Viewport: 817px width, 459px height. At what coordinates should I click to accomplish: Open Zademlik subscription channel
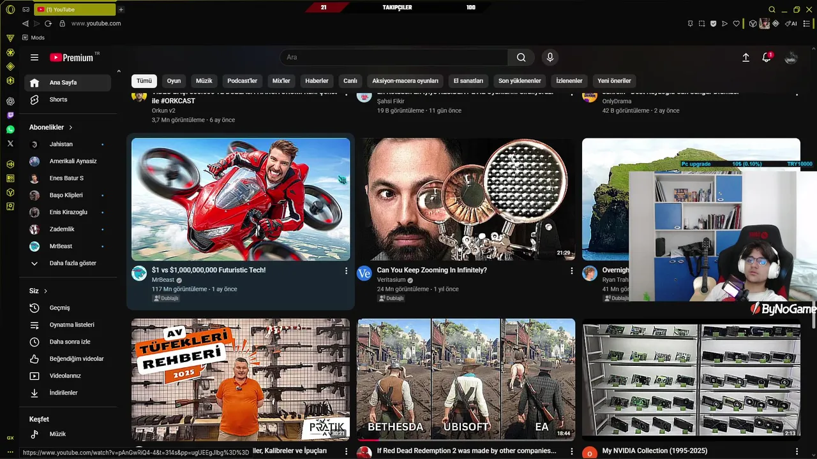(x=67, y=229)
